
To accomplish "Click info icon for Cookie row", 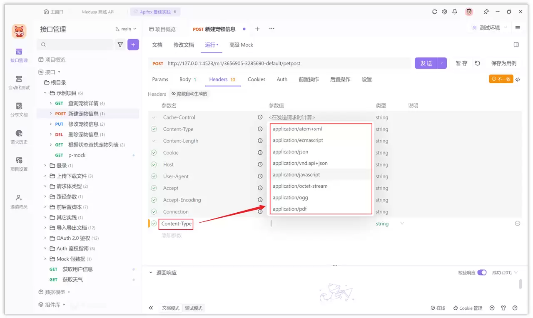I will [x=260, y=153].
